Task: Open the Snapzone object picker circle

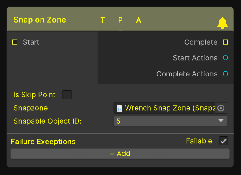Action: coord(221,108)
